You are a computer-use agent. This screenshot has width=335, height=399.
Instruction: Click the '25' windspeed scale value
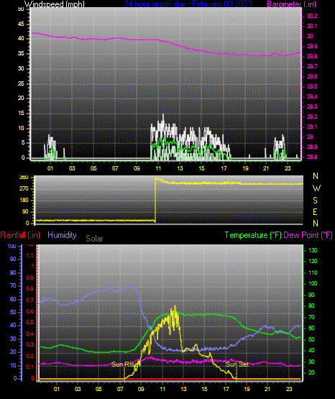(x=21, y=83)
